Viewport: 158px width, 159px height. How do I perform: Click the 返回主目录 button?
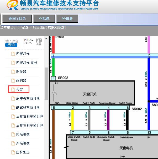click(17, 19)
